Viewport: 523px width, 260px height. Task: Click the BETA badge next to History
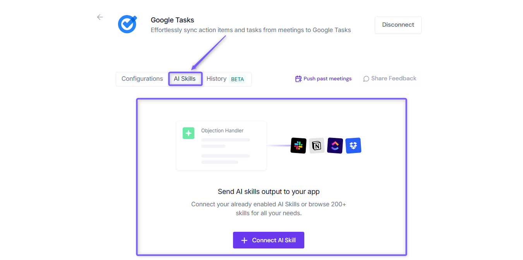(237, 79)
